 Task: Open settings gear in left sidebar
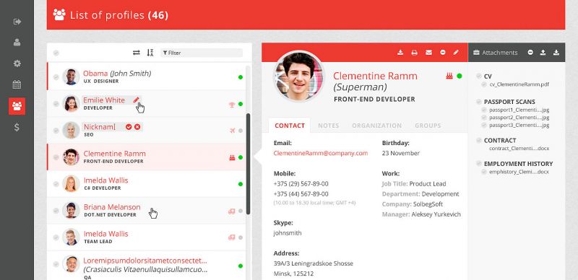17,64
